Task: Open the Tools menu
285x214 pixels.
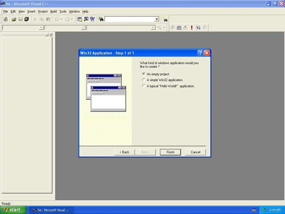Action: (x=63, y=11)
